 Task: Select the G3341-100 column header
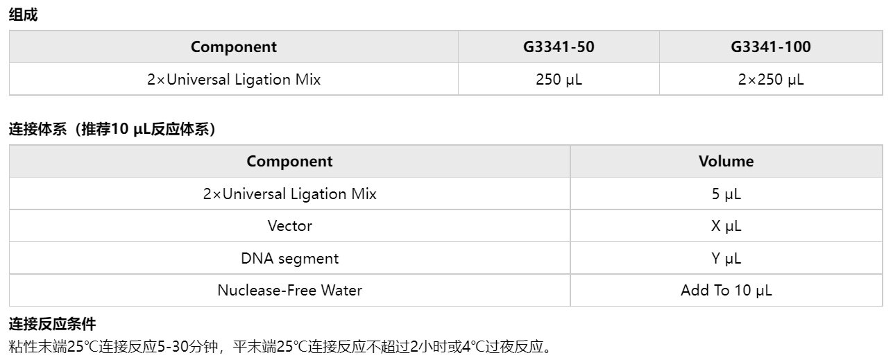point(771,47)
